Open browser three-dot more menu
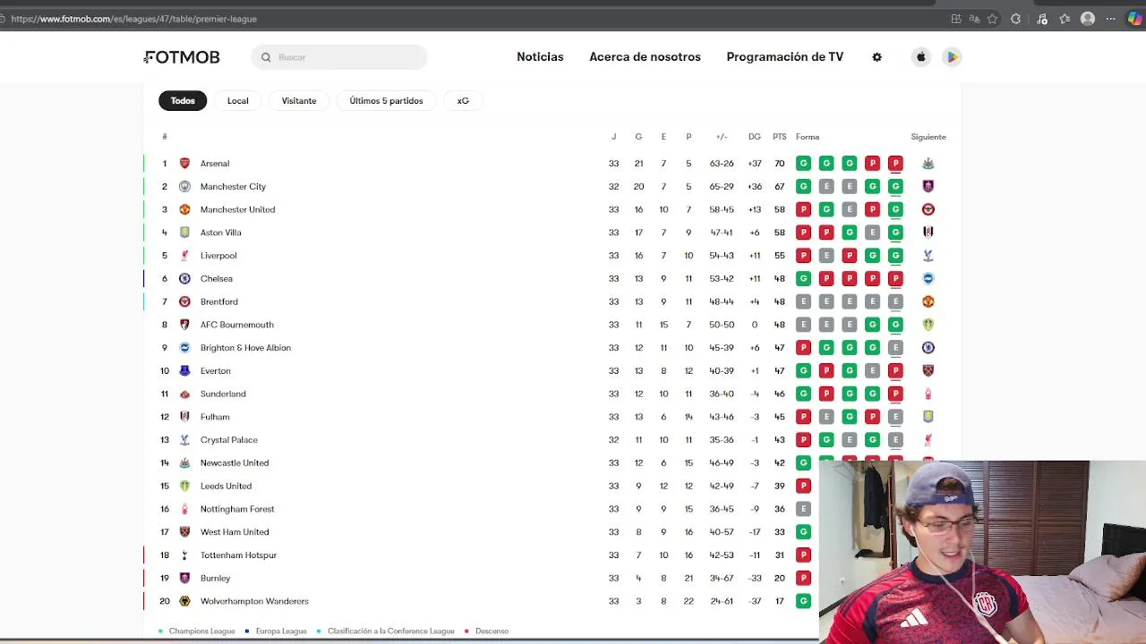The width and height of the screenshot is (1146, 644). pos(1110,19)
